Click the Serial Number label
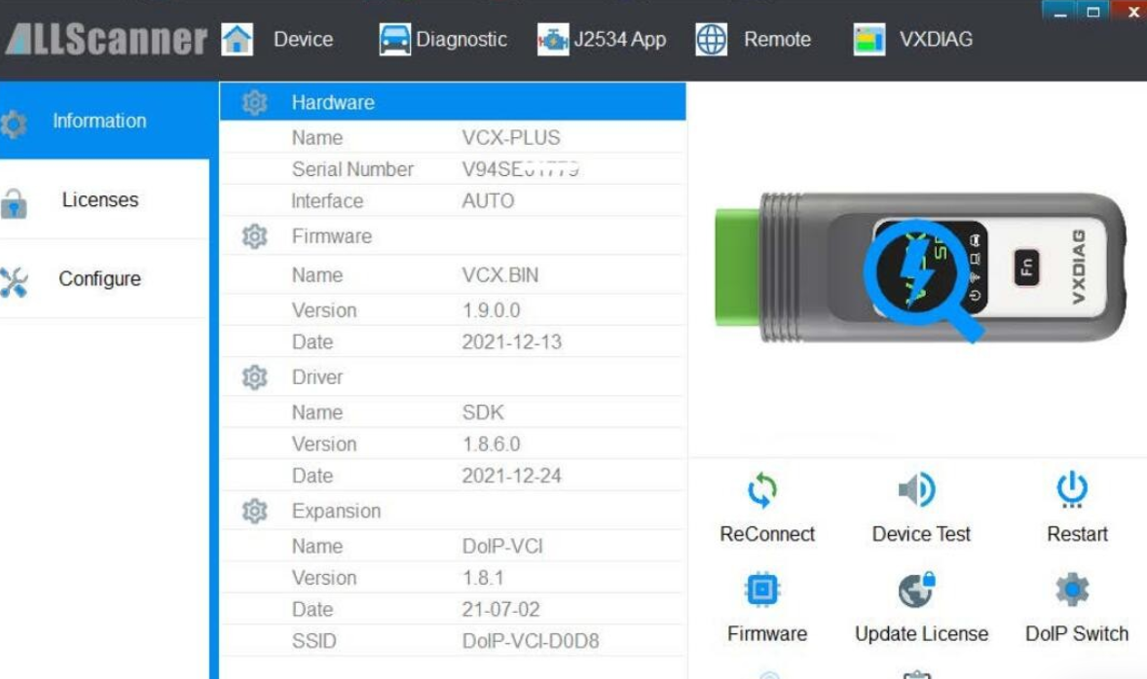1147x679 pixels. (x=352, y=169)
